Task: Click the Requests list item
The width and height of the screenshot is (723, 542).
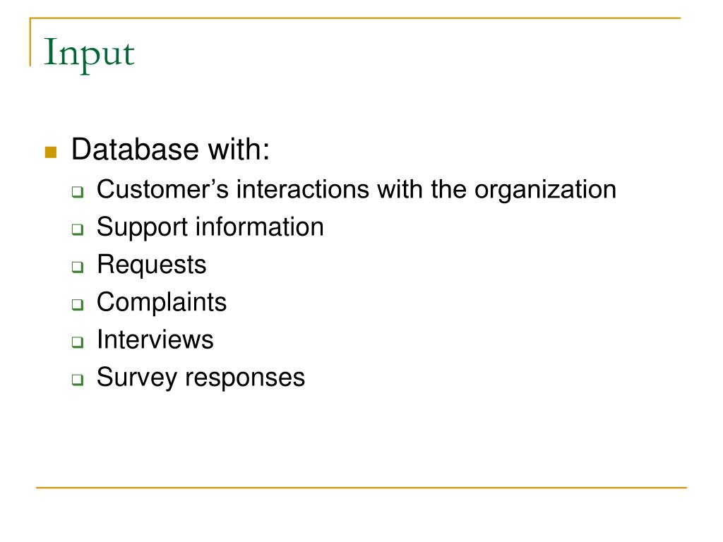Action: (x=152, y=265)
